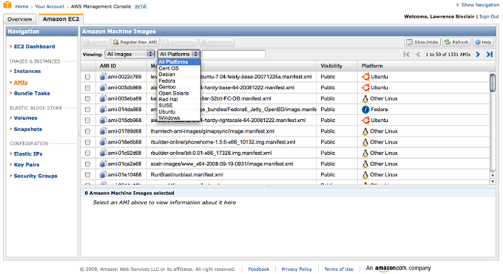Screen dimensions: 503x274
Task: Open the Viewing All Images dropdown
Action: (x=130, y=54)
